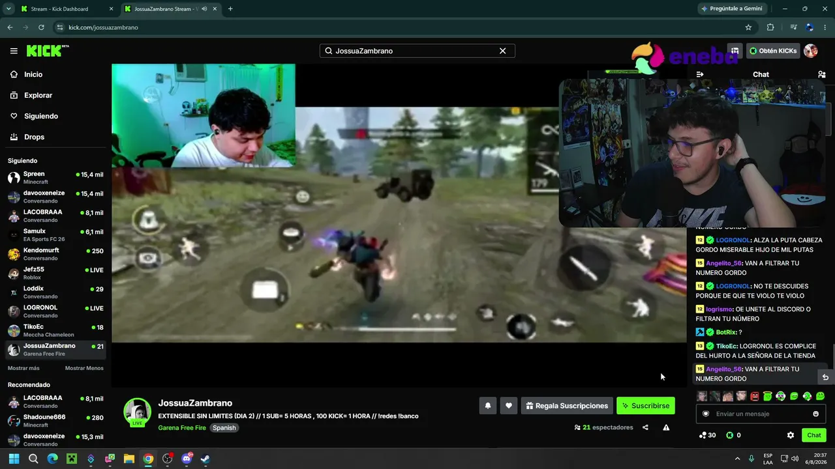This screenshot has width=835, height=469.
Task: Click in the Enviar un mensaje field
Action: pos(761,414)
